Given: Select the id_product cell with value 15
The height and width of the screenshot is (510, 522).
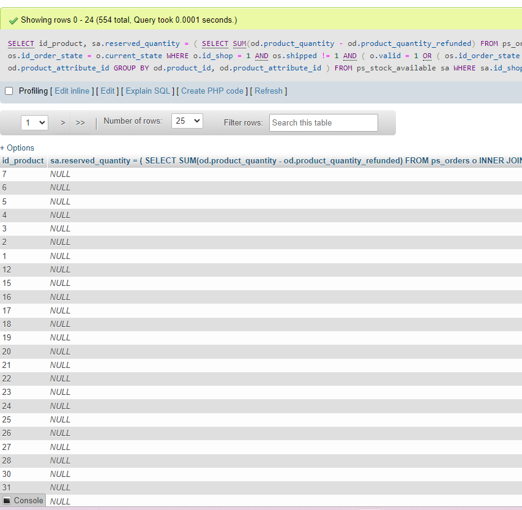Looking at the screenshot, I should pos(23,283).
